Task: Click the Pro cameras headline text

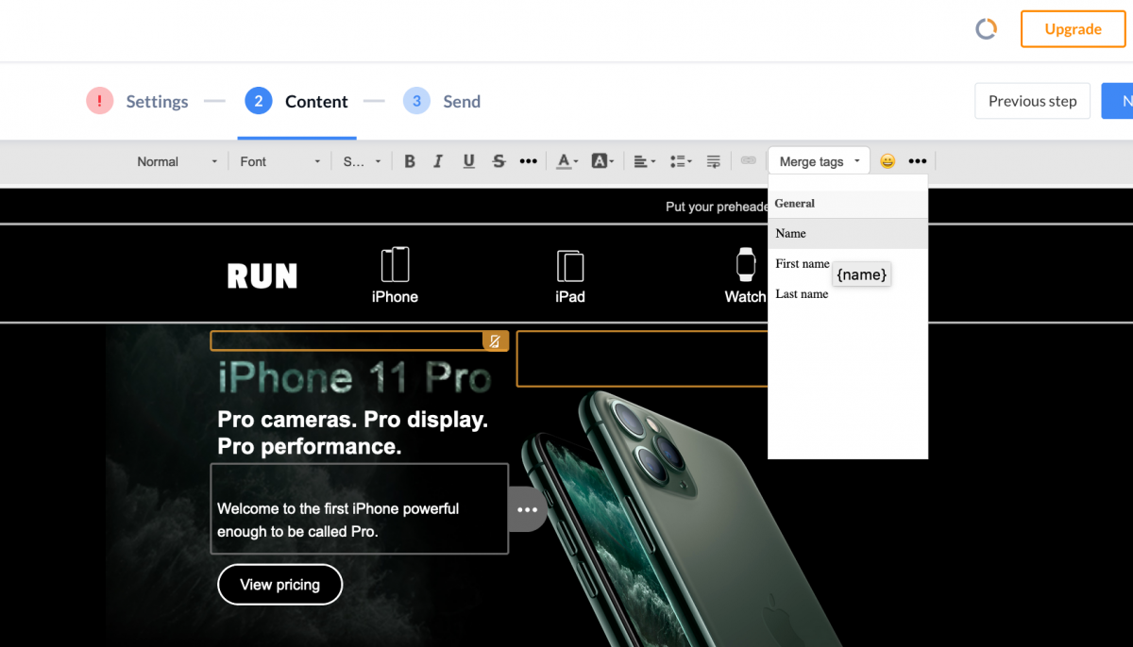Action: tap(352, 433)
